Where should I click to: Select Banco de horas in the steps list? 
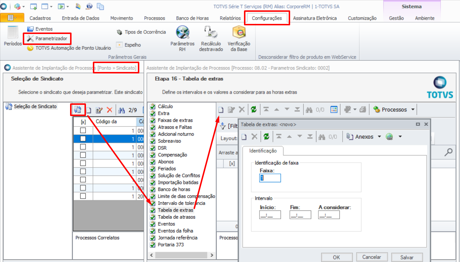[x=174, y=189]
